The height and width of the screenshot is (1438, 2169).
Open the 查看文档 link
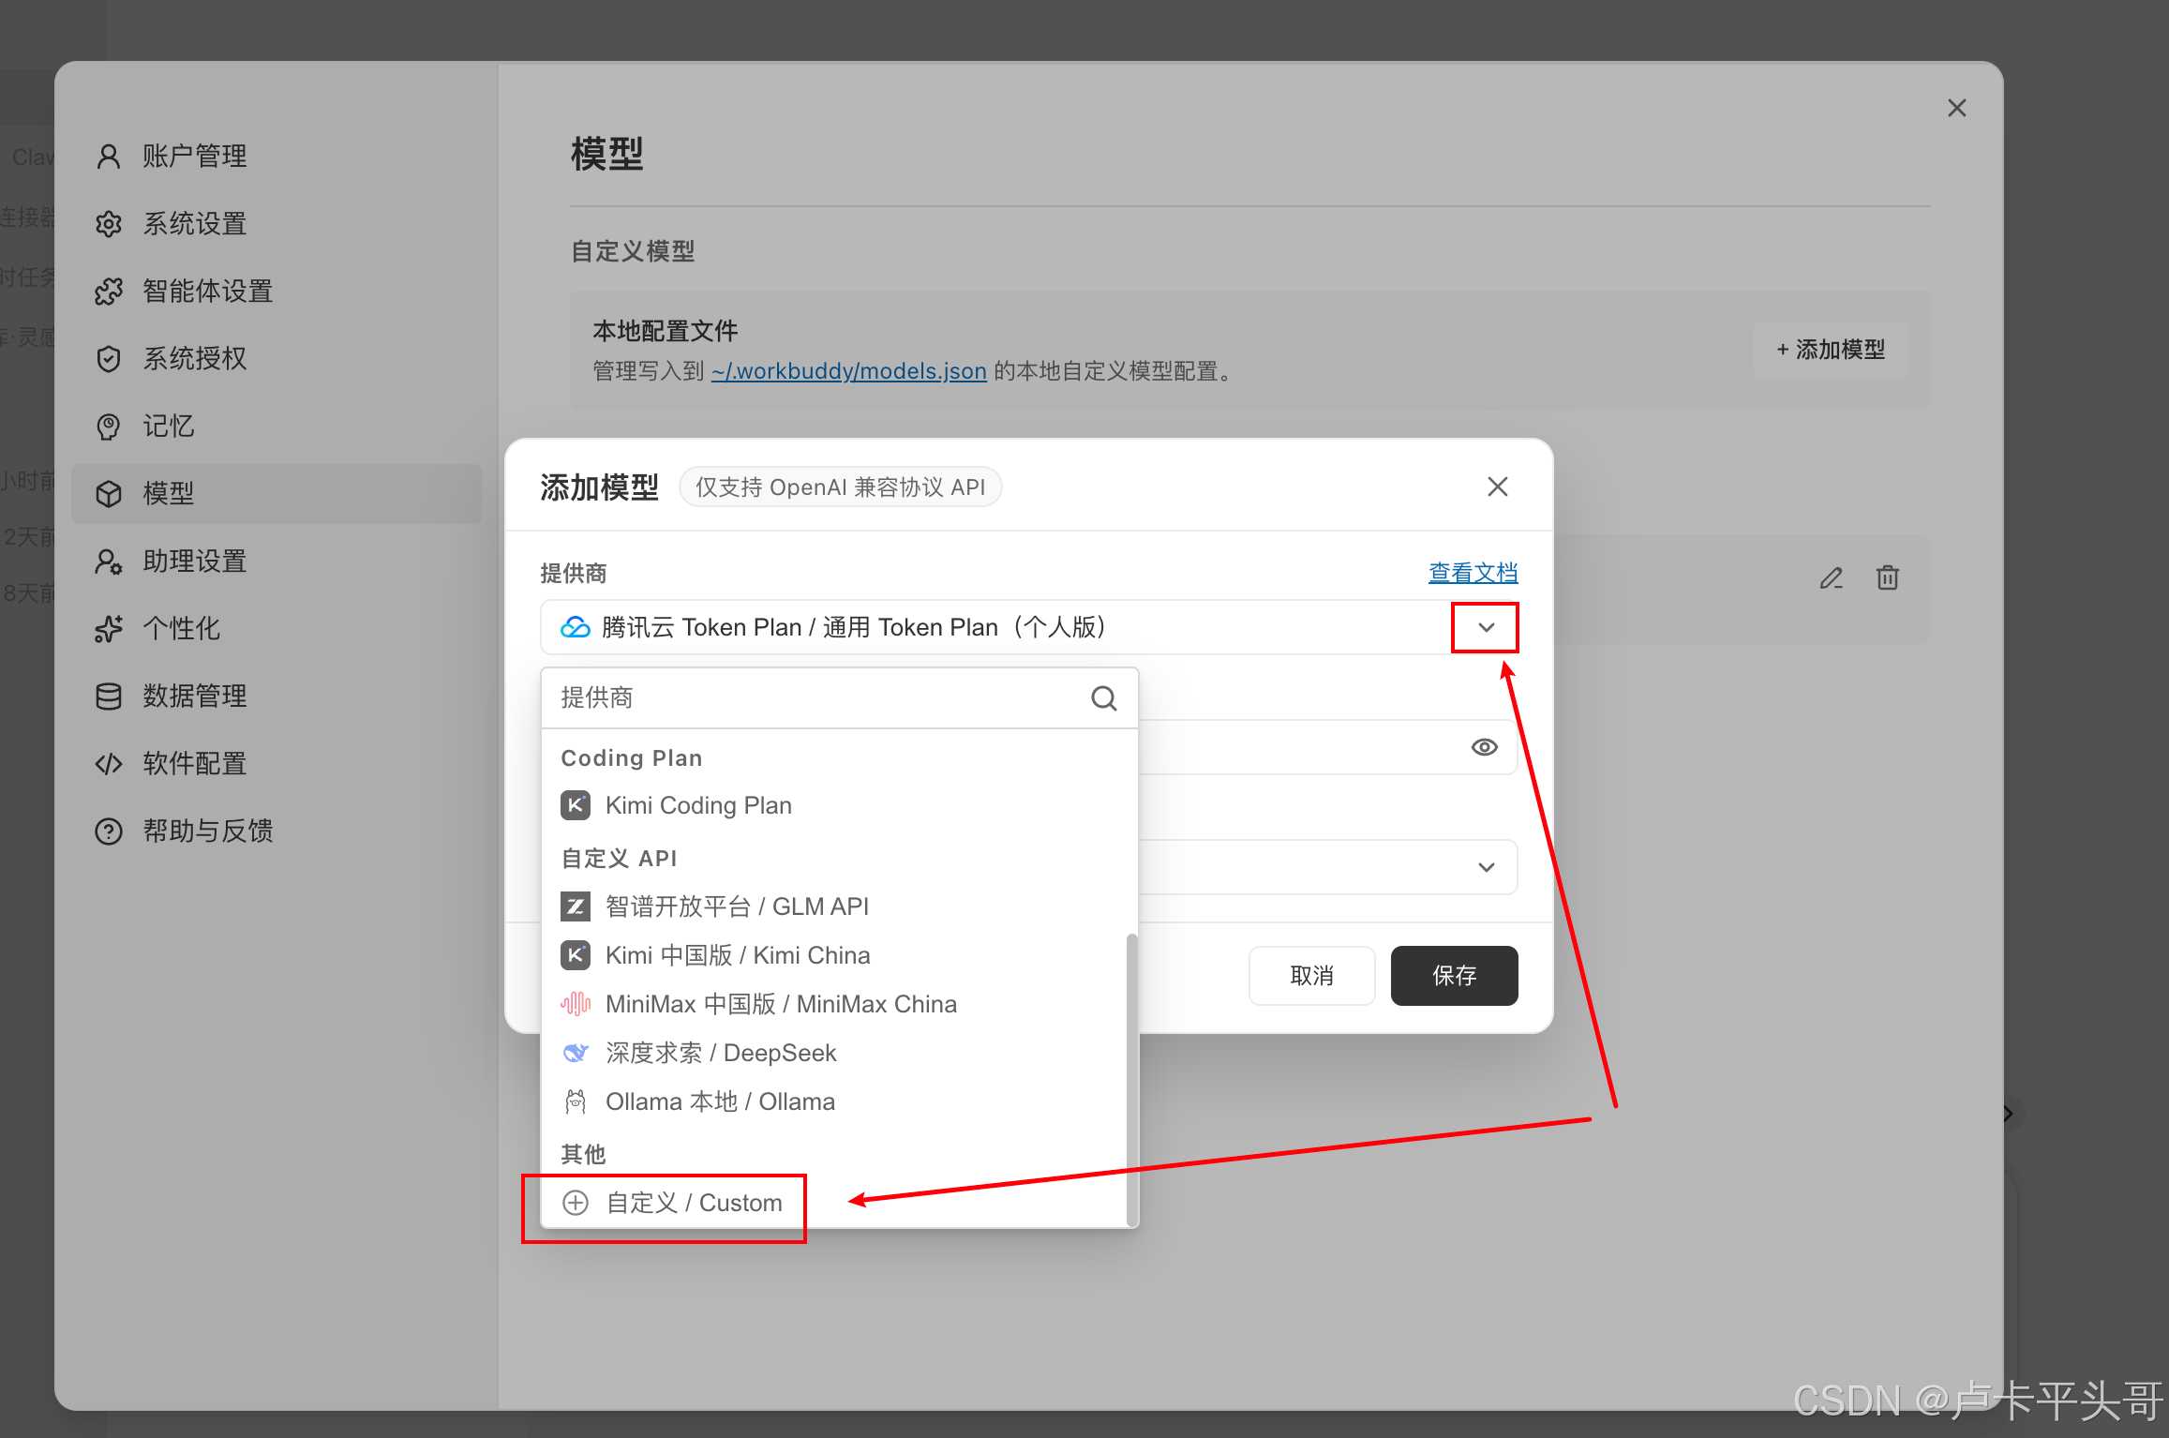pyautogui.click(x=1473, y=573)
